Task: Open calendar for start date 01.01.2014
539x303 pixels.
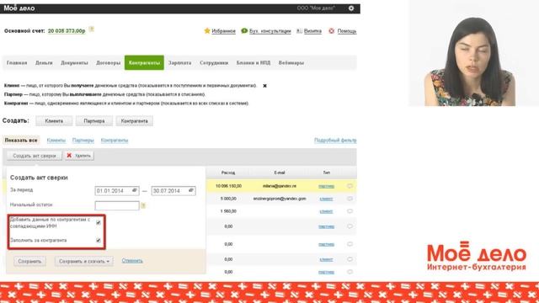Action: (135, 190)
